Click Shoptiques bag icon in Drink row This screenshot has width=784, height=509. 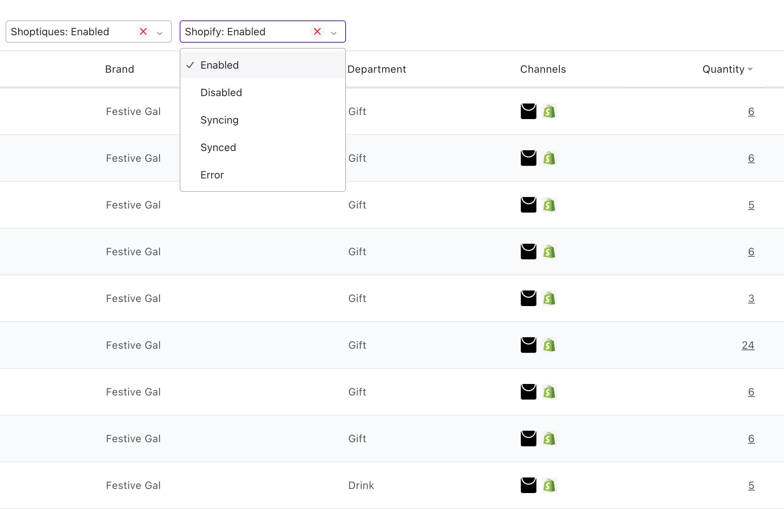coord(529,485)
